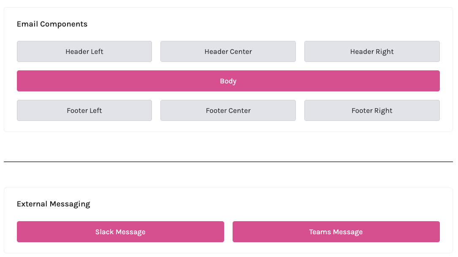Click the Email Components heading
This screenshot has height=257, width=458.
point(52,24)
